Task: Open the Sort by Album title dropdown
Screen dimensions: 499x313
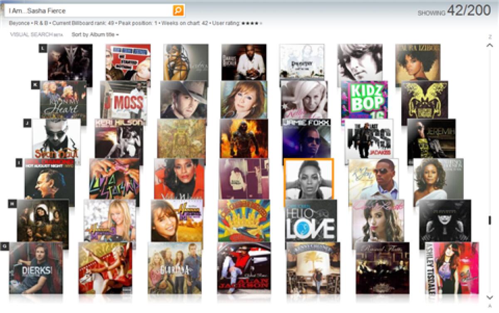Action: pos(95,35)
